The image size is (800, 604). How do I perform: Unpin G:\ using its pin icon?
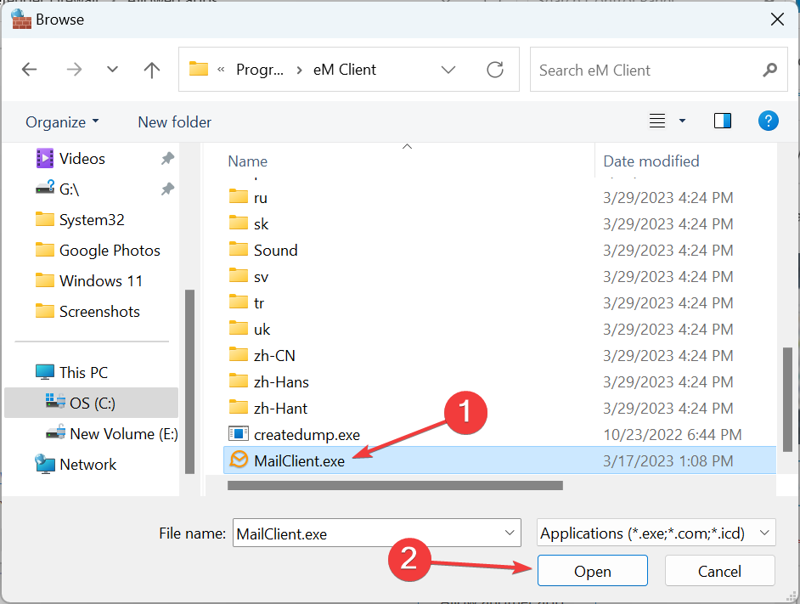167,189
